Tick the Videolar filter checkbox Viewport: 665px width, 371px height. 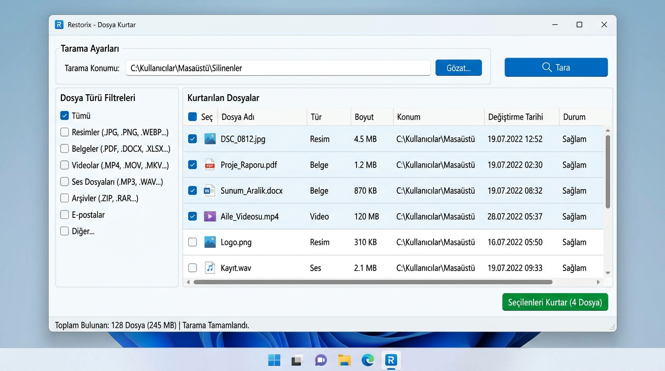pyautogui.click(x=64, y=165)
